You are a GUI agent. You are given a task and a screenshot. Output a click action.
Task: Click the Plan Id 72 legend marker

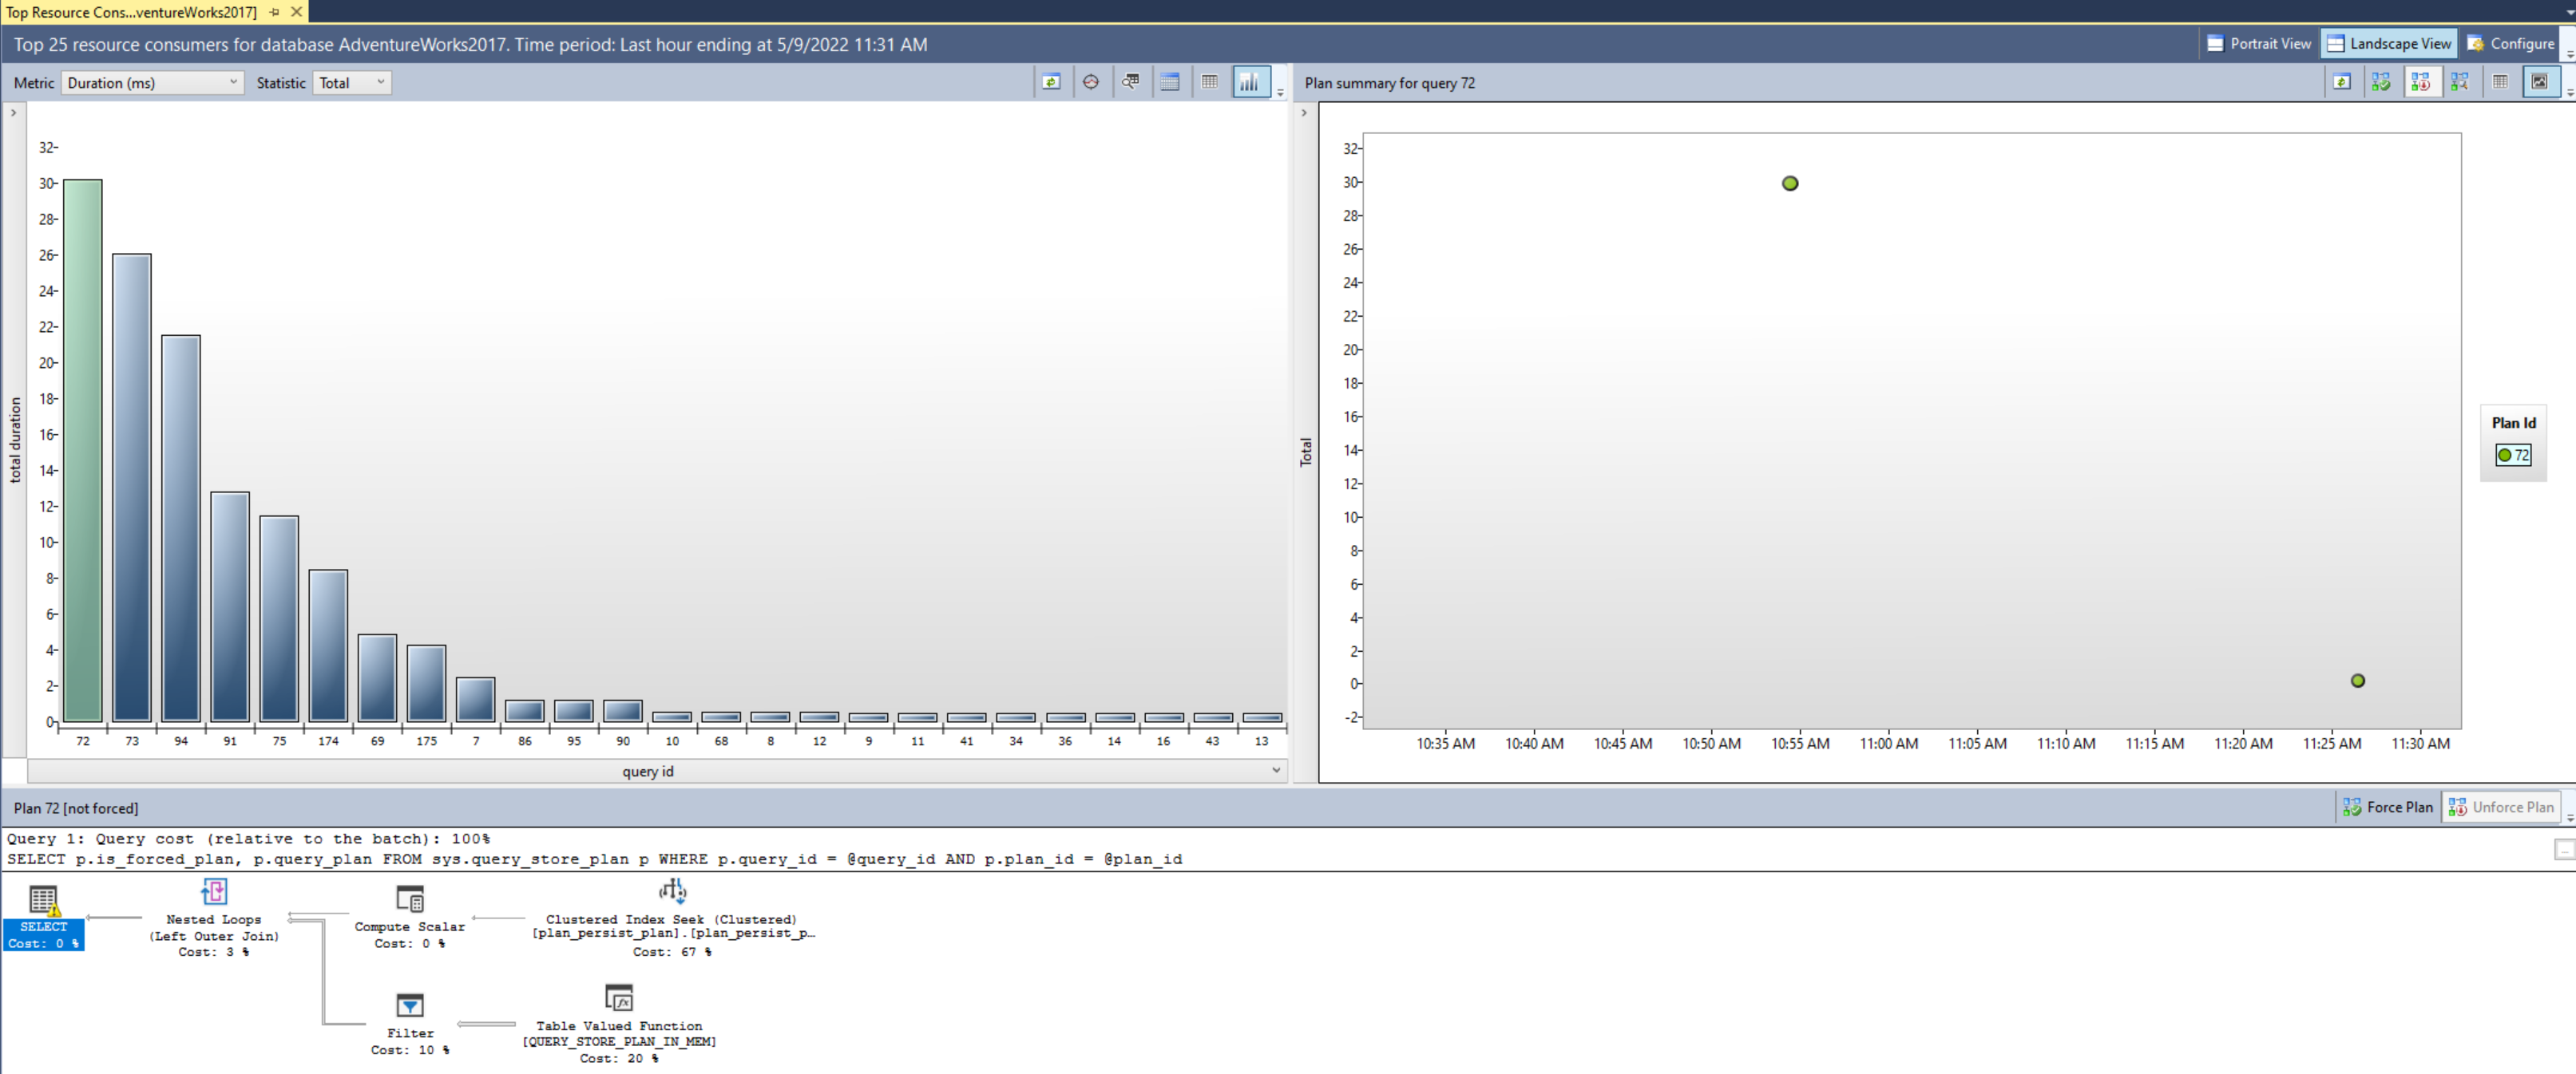coord(2505,455)
